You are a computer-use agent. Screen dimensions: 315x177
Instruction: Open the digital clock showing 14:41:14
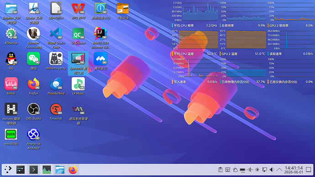pyautogui.click(x=294, y=170)
